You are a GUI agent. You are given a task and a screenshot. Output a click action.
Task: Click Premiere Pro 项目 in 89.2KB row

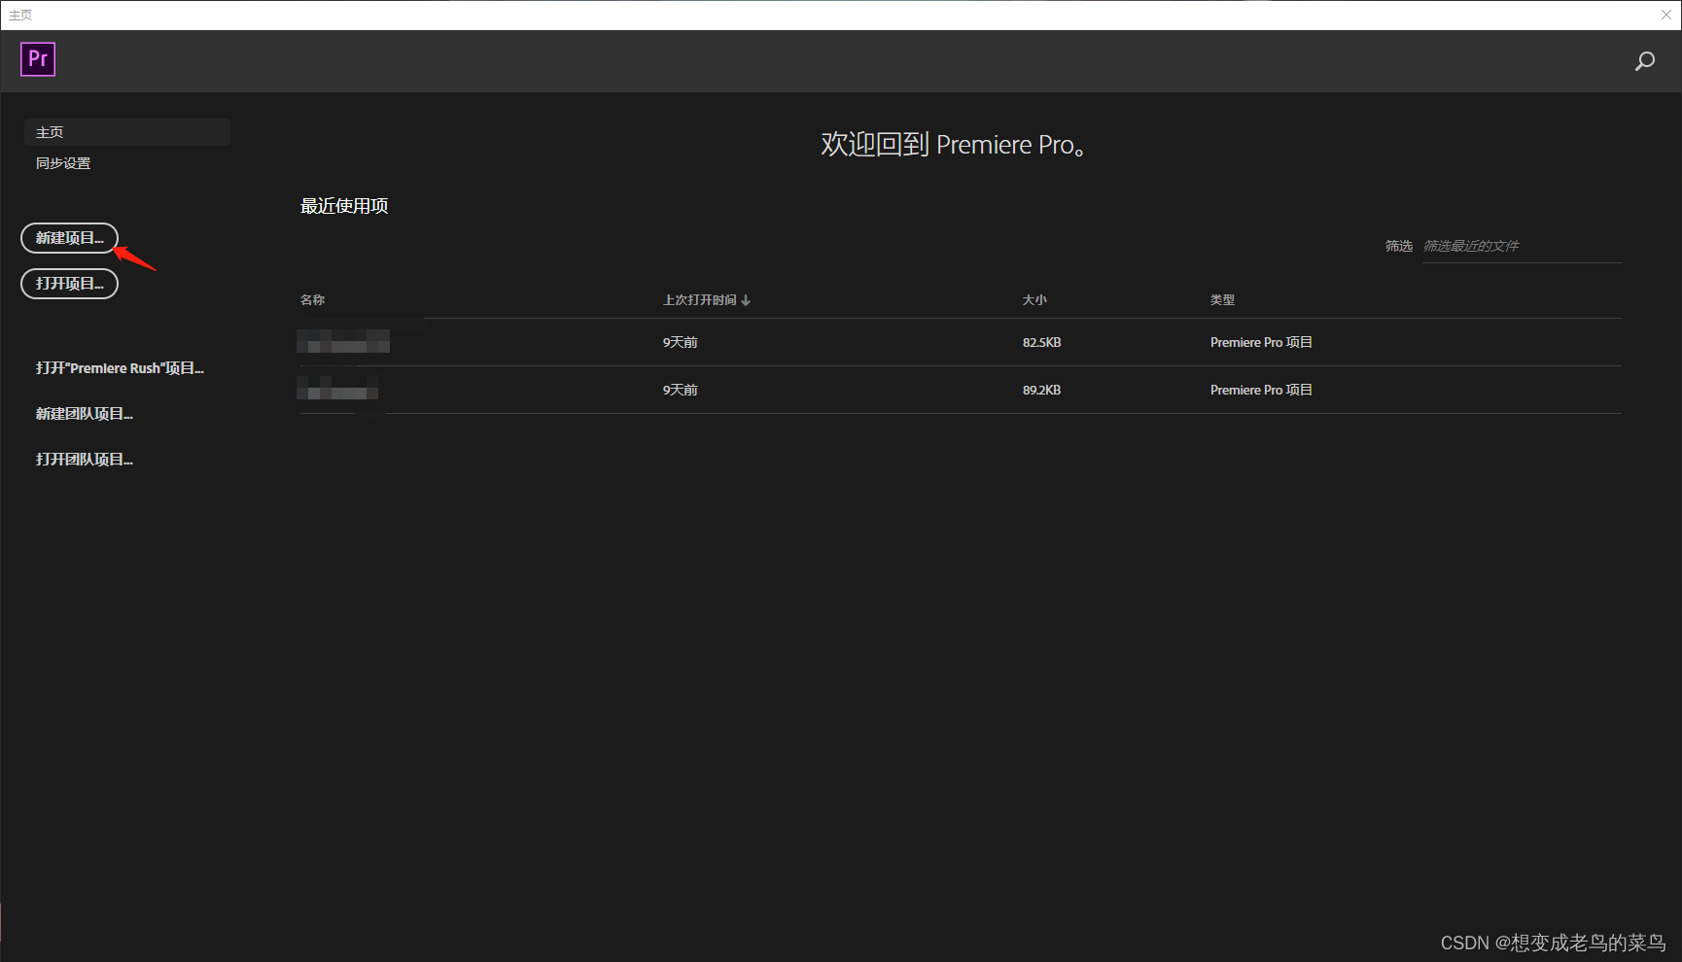coord(1261,390)
